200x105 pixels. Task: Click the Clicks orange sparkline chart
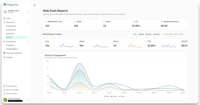[135, 45]
